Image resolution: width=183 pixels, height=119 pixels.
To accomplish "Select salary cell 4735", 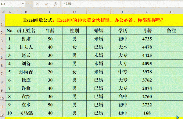I will [x=147, y=39].
